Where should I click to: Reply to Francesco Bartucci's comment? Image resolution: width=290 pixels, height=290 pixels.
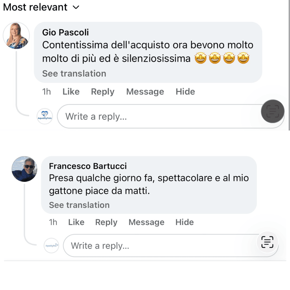coord(106,222)
